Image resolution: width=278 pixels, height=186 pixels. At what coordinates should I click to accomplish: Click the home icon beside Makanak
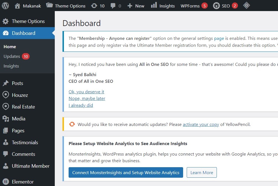17,6
